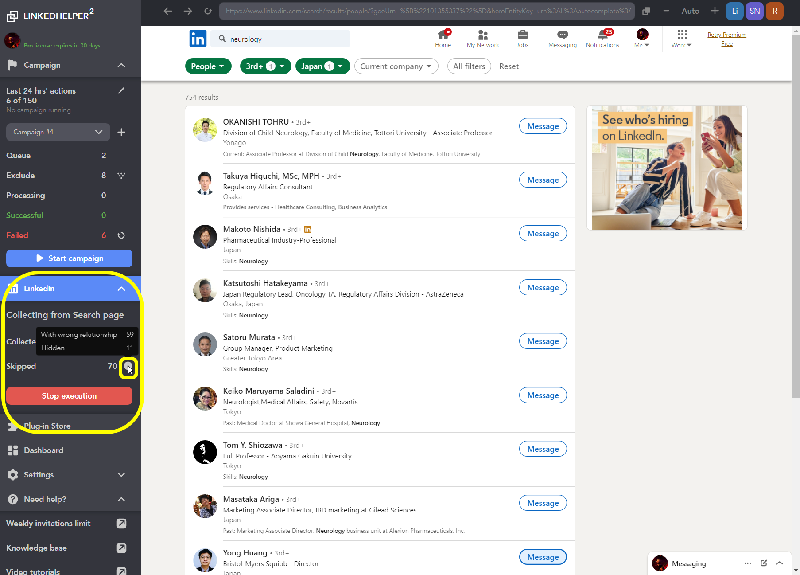Click the browser URL address bar
800x575 pixels.
coord(427,11)
